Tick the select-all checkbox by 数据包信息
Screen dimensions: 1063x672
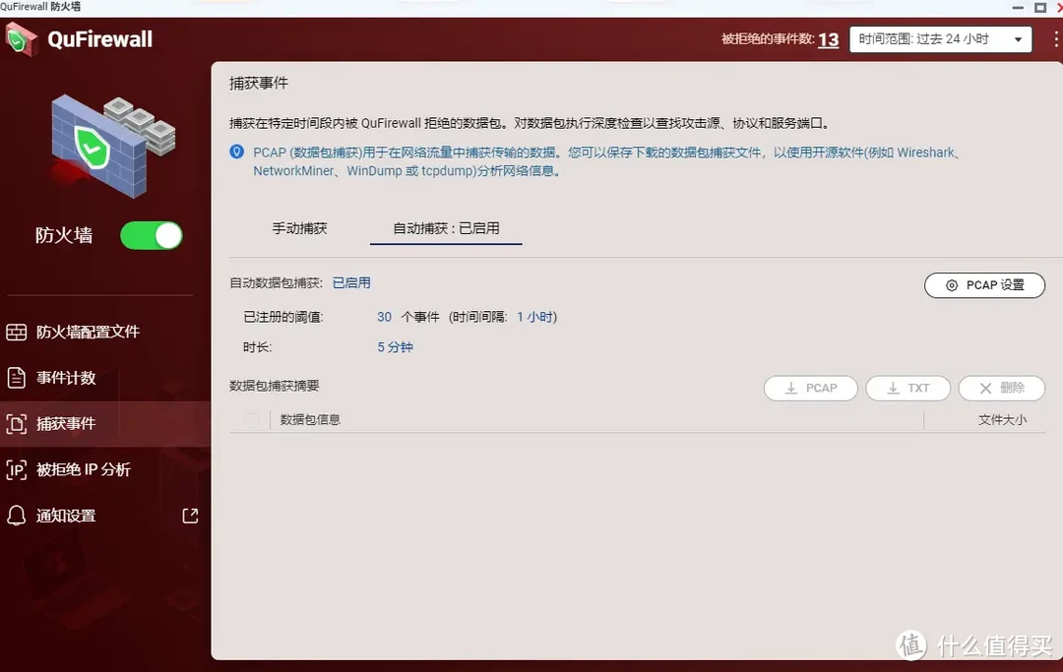click(252, 420)
